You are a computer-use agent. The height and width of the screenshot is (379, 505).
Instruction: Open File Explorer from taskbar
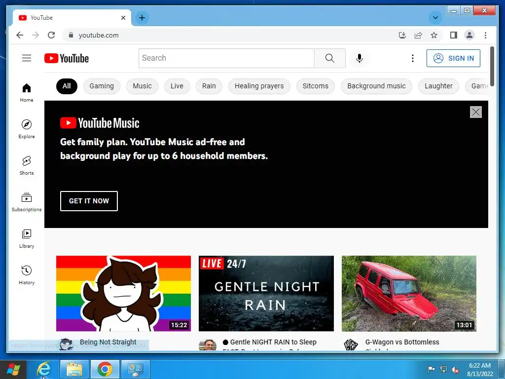click(x=74, y=369)
